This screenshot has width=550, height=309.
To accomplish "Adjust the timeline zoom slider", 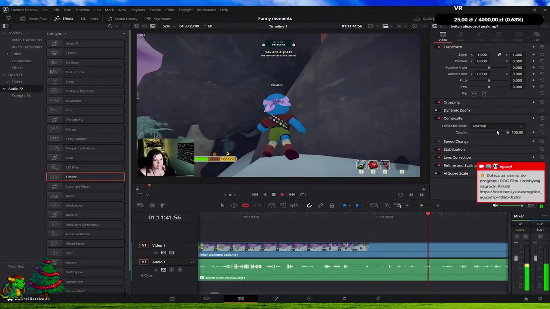I will [x=422, y=206].
